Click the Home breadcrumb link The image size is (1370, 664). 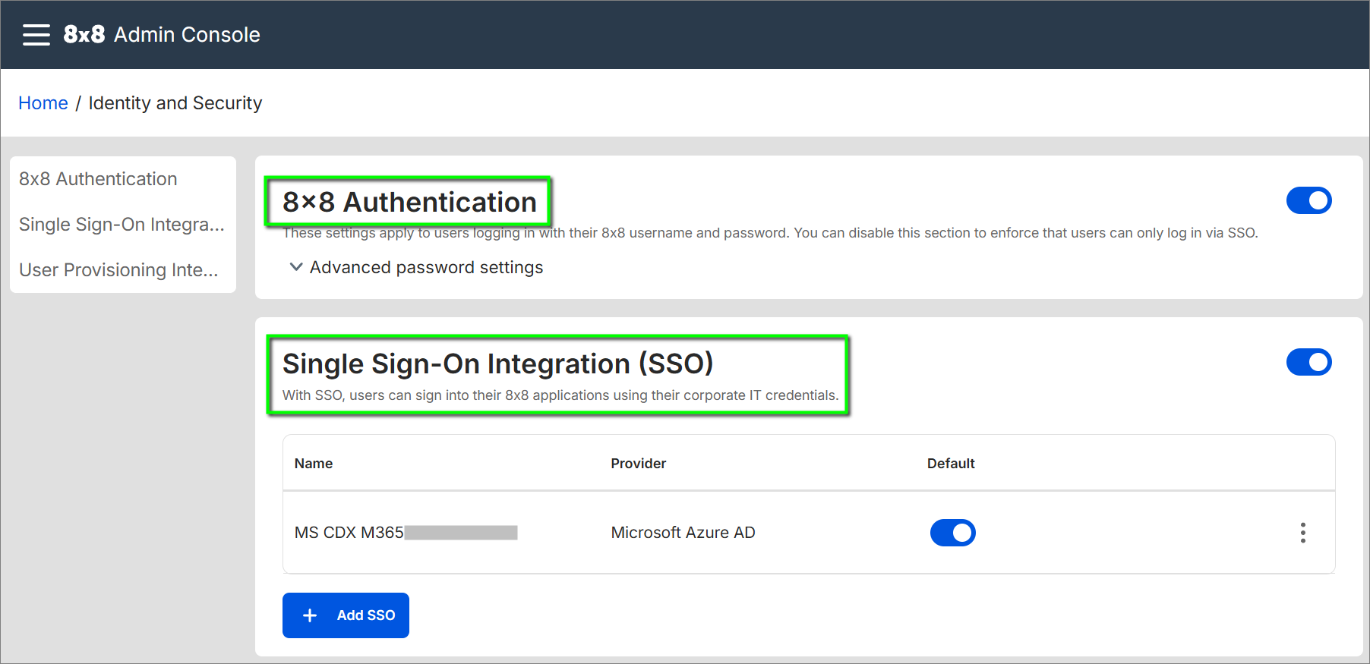tap(43, 103)
